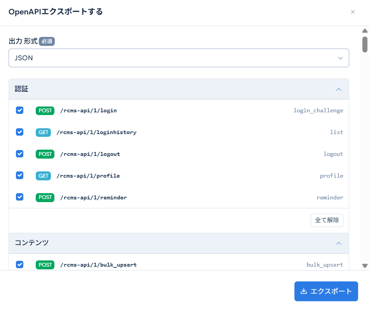
Task: Disable the /rcms-api/1/loginhistory endpoint checkbox
Action: pyautogui.click(x=19, y=132)
